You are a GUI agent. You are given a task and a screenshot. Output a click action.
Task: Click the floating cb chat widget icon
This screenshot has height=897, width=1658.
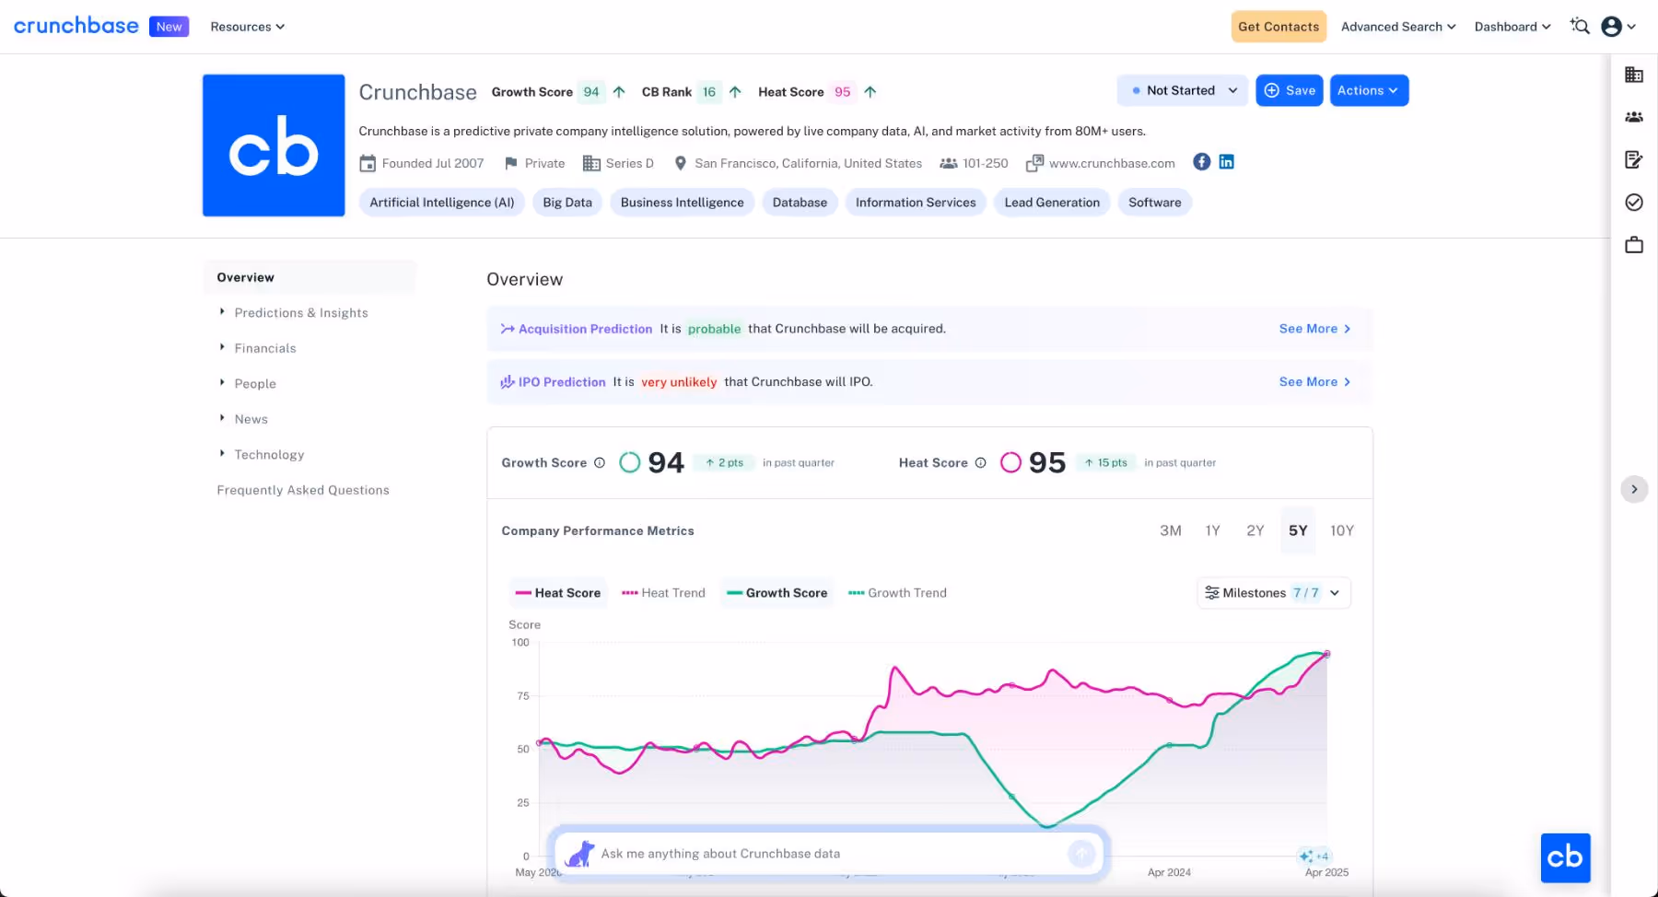pyautogui.click(x=1565, y=857)
